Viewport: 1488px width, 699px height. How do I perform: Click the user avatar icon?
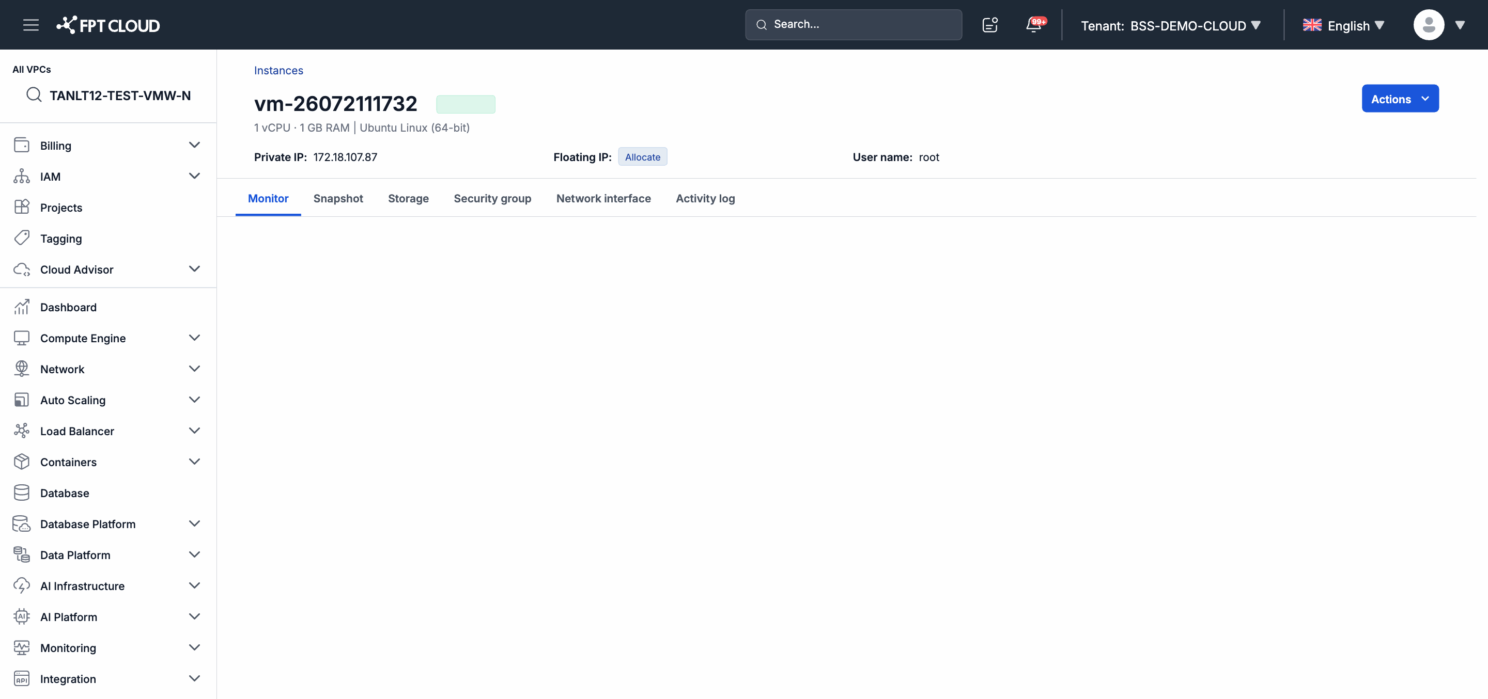tap(1429, 25)
